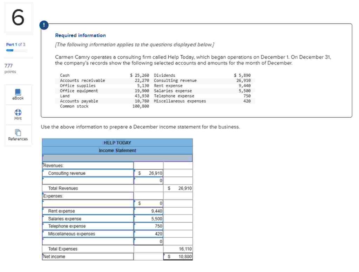Viewport: 359px width, 272px height.
Task: Click the blue exclamation alert icon
Action: click(x=44, y=25)
